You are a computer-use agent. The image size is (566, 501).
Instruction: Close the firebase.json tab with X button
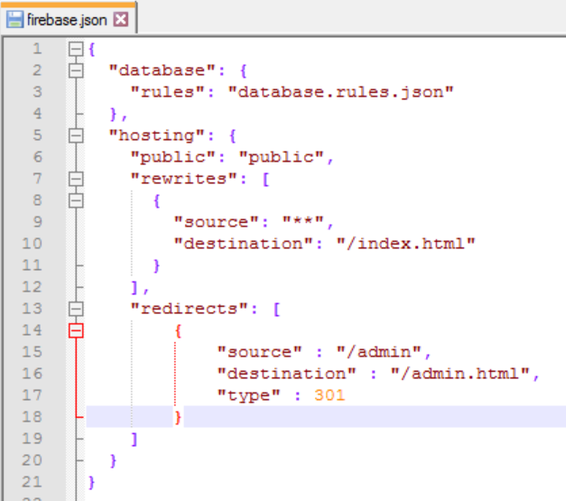[x=121, y=19]
